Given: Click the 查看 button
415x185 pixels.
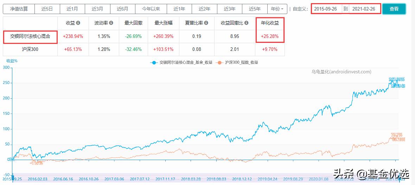Looking at the screenshot, I should click(394, 9).
